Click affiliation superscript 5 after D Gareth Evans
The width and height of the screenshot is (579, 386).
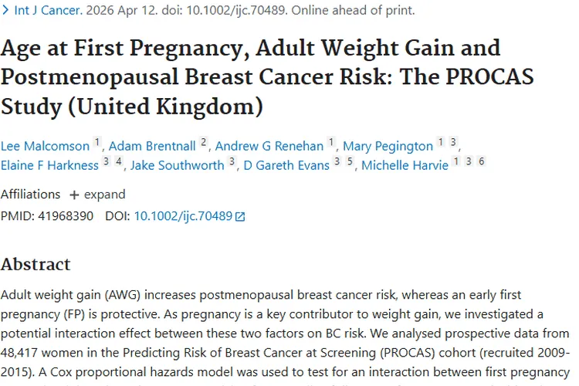point(350,162)
